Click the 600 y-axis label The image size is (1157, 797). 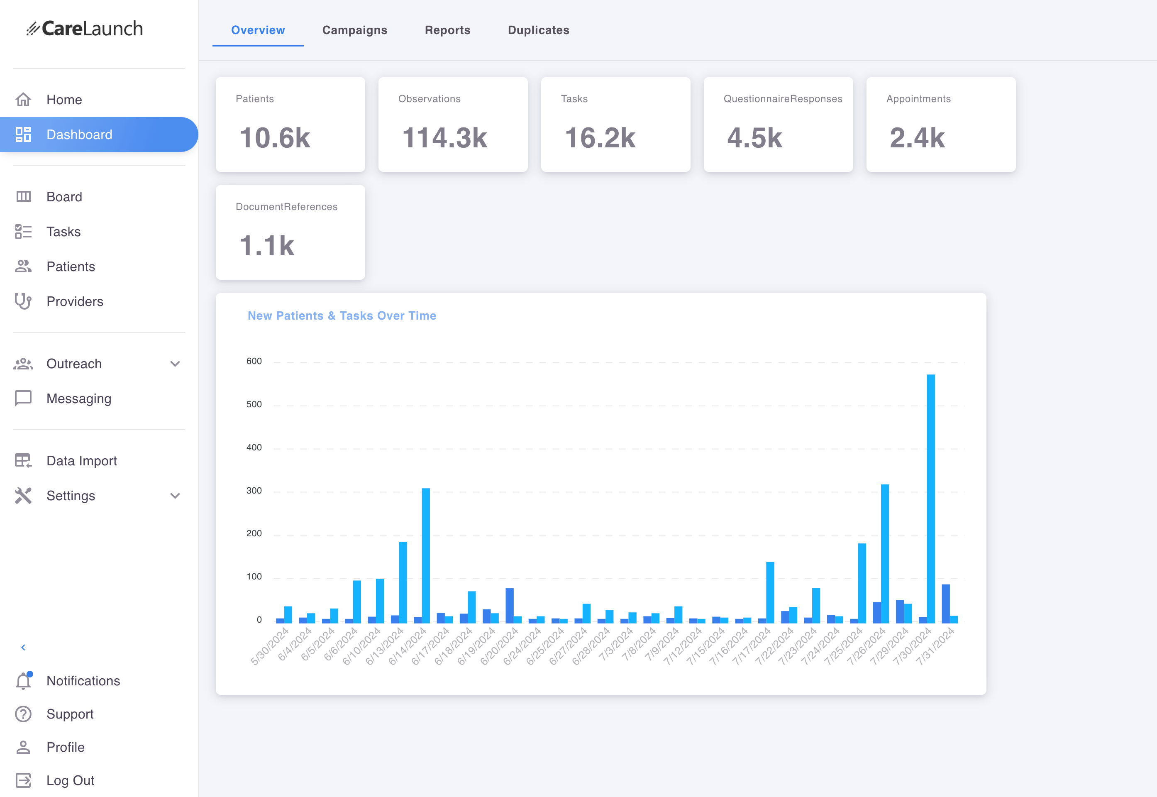[x=254, y=361]
